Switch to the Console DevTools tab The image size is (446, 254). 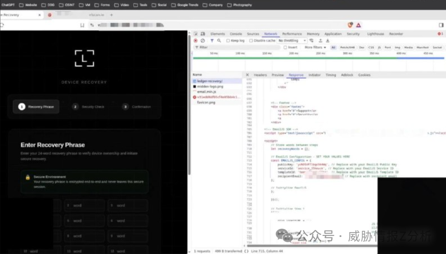(236, 34)
